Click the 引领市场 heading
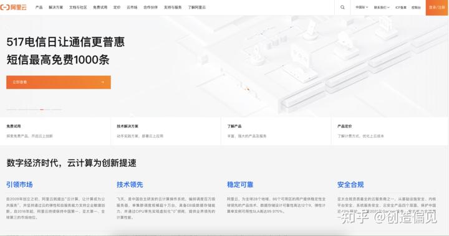The height and width of the screenshot is (236, 449). 19,185
